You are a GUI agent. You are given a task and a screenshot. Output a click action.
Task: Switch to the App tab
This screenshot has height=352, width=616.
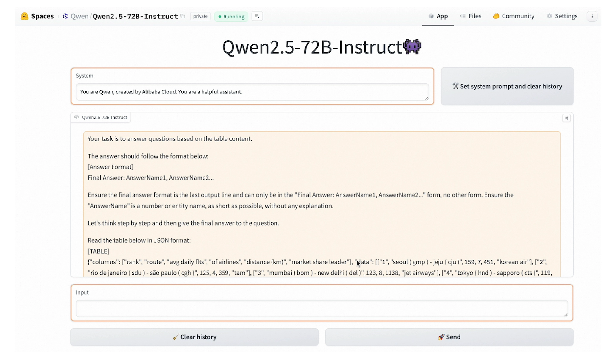[x=438, y=16]
